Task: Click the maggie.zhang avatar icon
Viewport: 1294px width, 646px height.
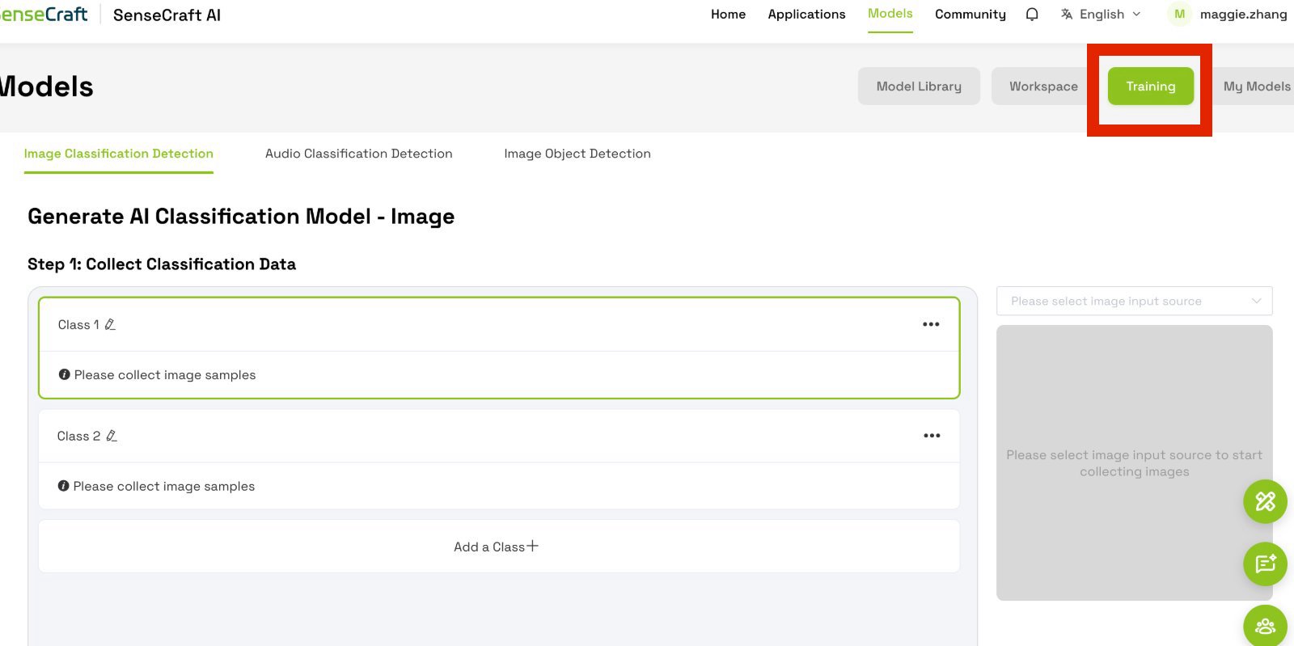Action: (x=1179, y=15)
